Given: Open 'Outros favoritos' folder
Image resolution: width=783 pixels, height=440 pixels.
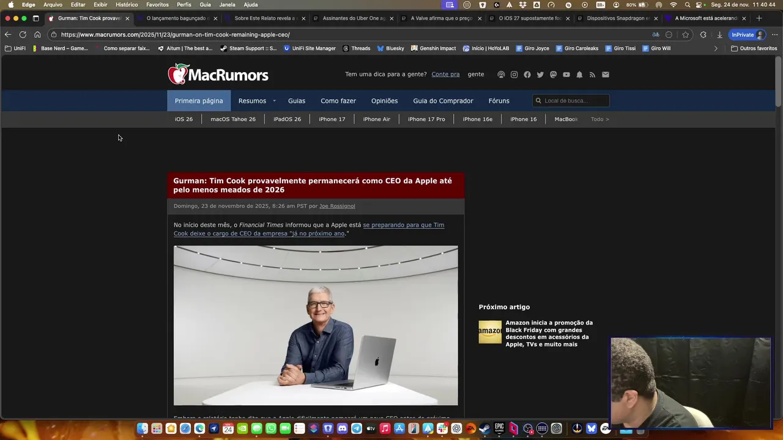Looking at the screenshot, I should click(754, 48).
